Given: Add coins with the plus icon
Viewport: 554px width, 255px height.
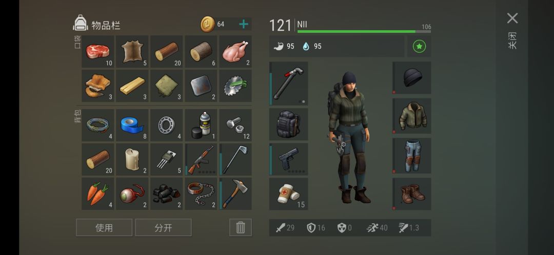Looking at the screenshot, I should coord(244,24).
